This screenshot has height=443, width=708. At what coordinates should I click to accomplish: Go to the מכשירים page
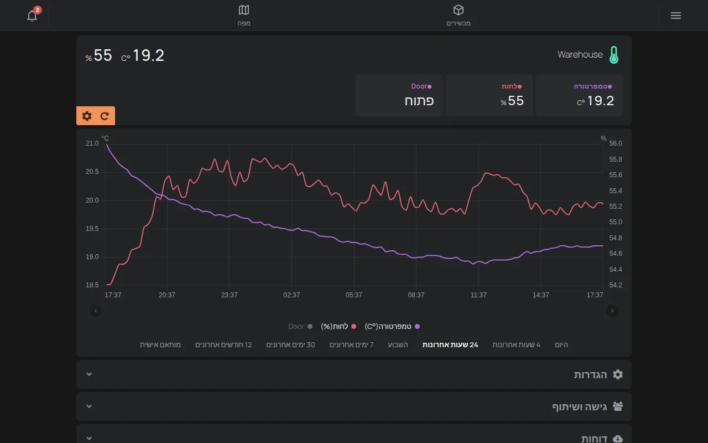coord(459,16)
